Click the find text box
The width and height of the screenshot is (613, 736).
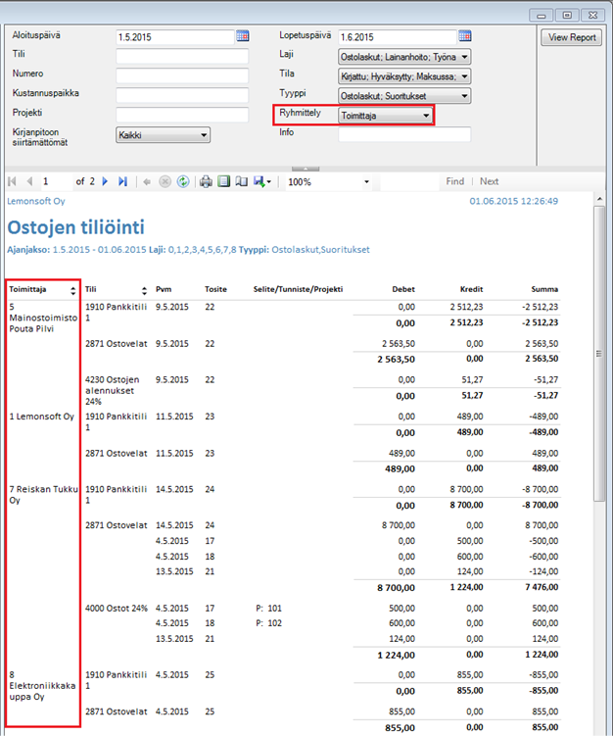[x=408, y=181]
